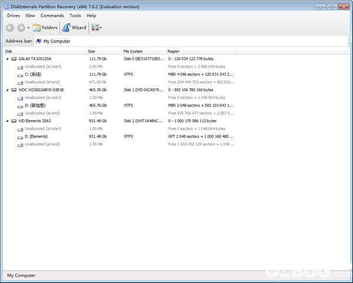Click the 1.99 Mb size value
The height and width of the screenshot is (283, 353).
96,113
